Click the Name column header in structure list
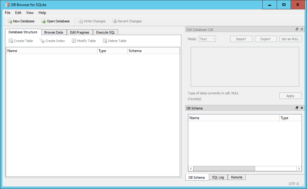This screenshot has height=189, width=307. click(52, 51)
